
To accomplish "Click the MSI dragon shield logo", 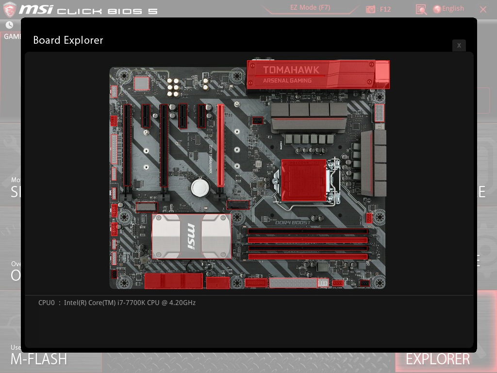I will point(9,9).
